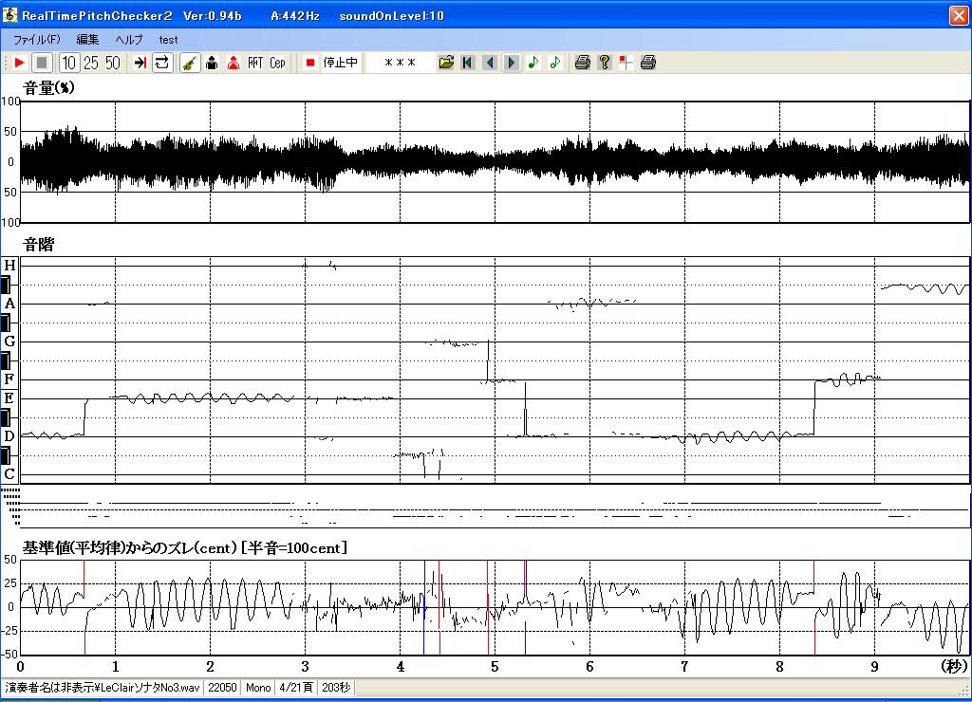Open the 編集 menu
Viewport: 972px width, 702px height.
pos(87,40)
